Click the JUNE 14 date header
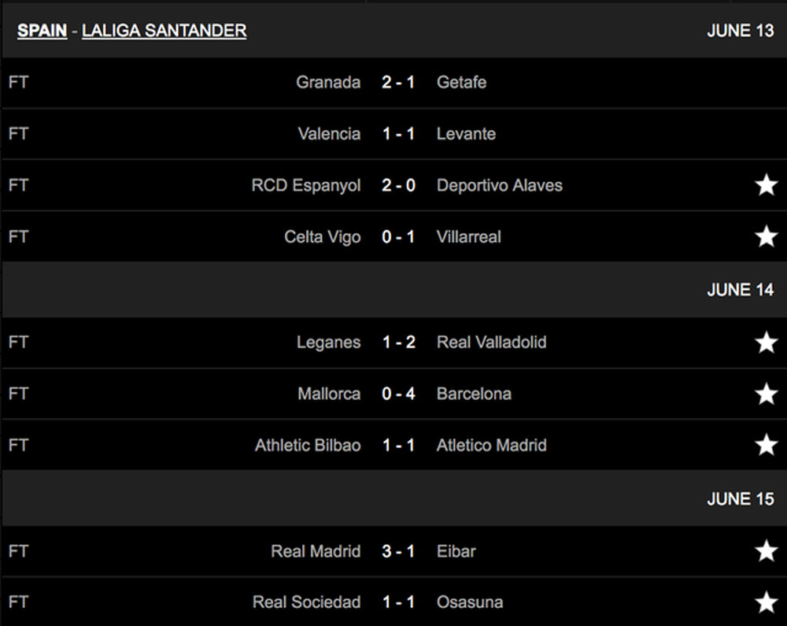 741,290
